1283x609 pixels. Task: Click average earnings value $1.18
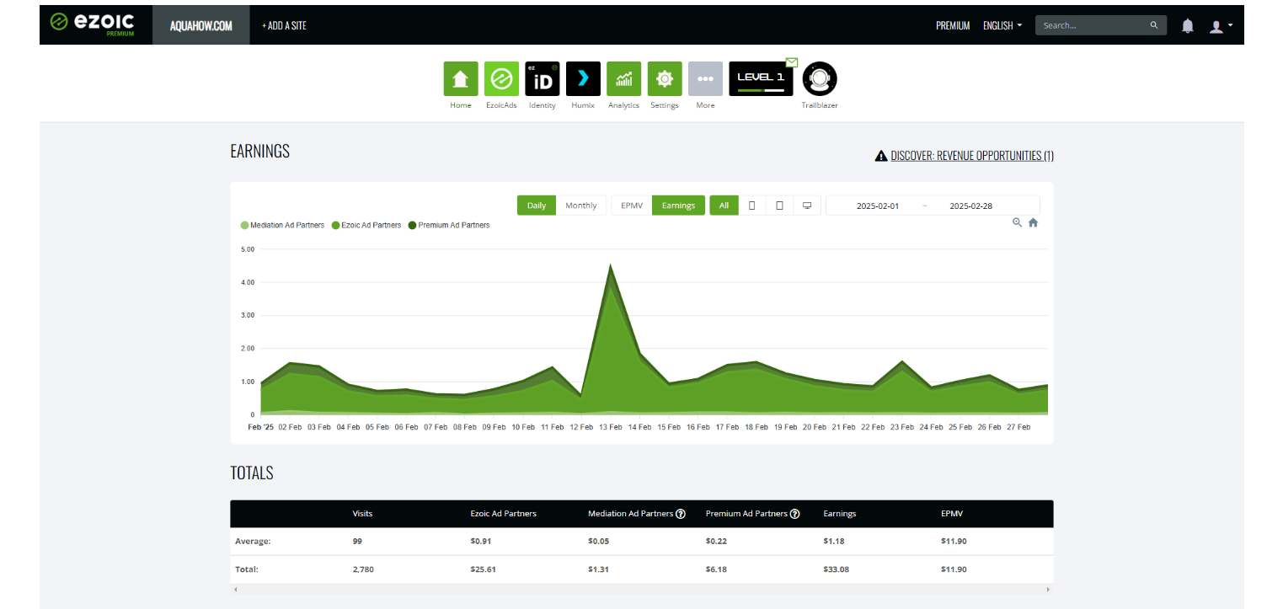click(833, 542)
